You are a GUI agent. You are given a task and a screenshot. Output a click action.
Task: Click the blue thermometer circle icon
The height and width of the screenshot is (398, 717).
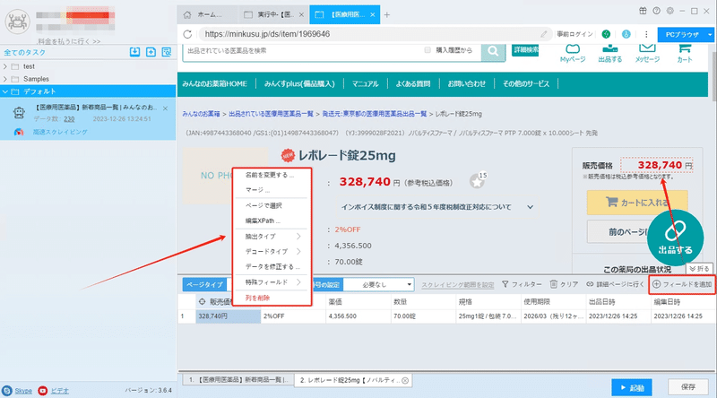[626, 34]
